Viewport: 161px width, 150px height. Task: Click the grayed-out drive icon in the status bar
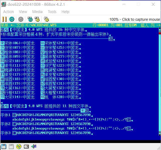[11, 147]
